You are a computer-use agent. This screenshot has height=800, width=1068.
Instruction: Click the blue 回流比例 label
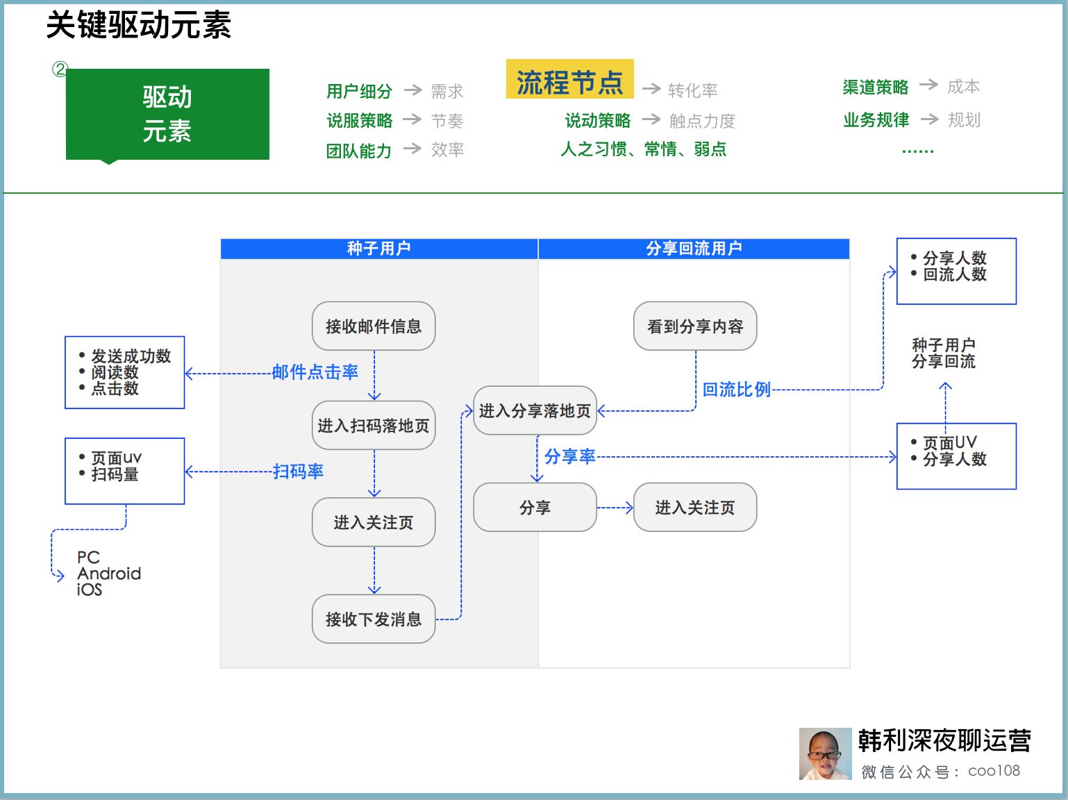pyautogui.click(x=737, y=390)
